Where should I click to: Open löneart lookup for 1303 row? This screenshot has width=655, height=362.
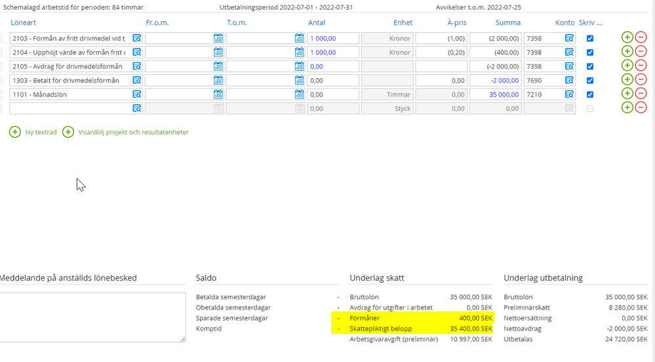(136, 80)
